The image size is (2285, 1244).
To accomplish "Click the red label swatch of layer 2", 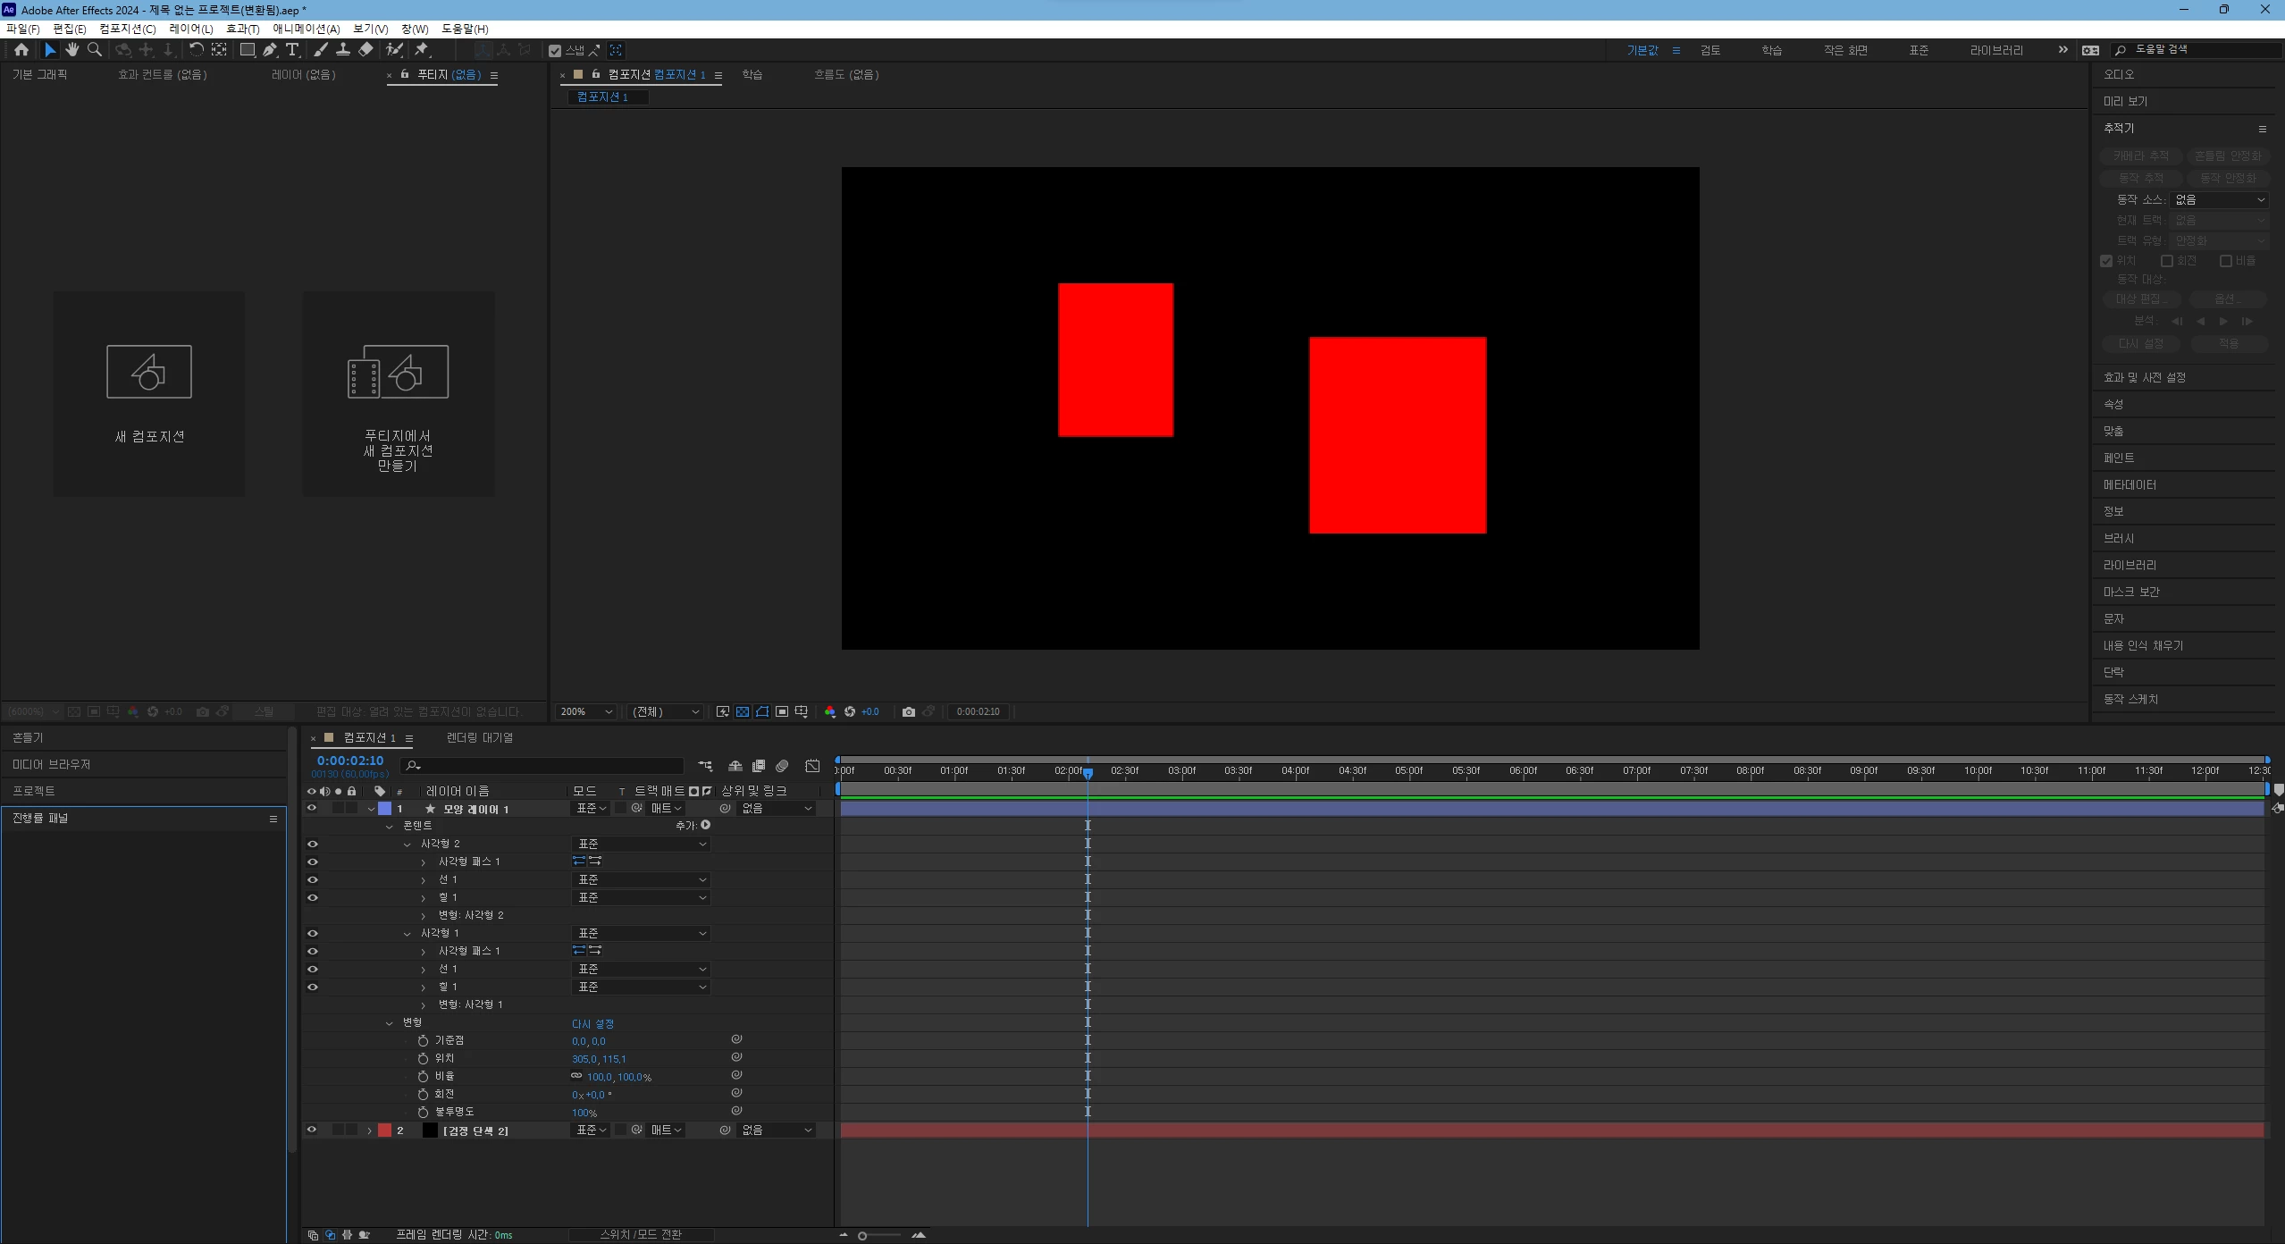I will (384, 1130).
